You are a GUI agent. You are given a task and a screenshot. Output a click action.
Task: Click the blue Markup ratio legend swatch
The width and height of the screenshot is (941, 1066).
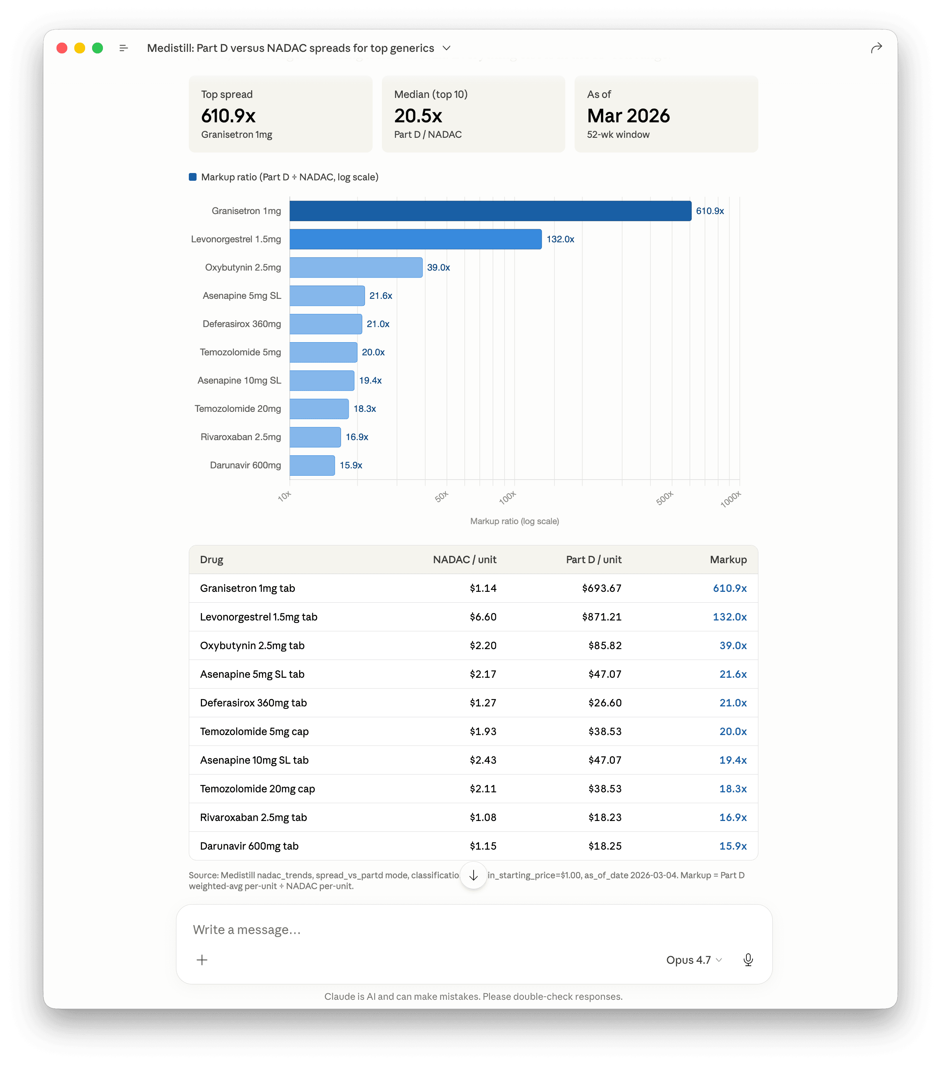click(192, 177)
